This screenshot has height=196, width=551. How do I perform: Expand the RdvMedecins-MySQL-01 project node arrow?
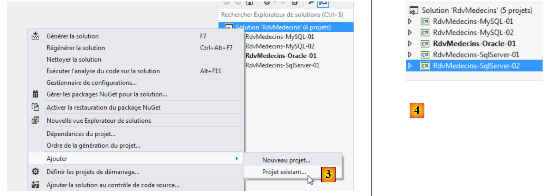[410, 22]
